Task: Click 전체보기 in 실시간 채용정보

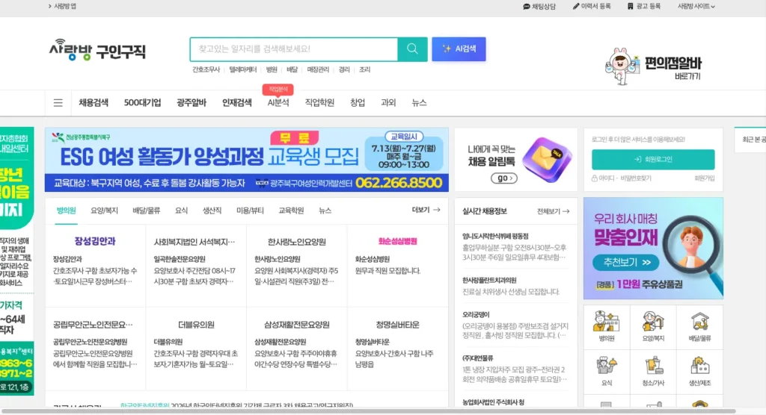Action: [553, 211]
